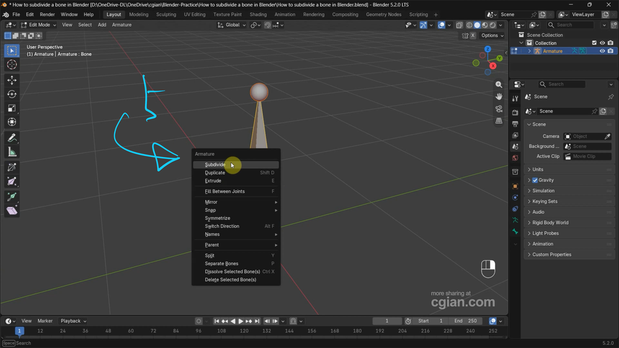Choose Subdivide from Armature context menu
The width and height of the screenshot is (619, 348).
tap(236, 164)
